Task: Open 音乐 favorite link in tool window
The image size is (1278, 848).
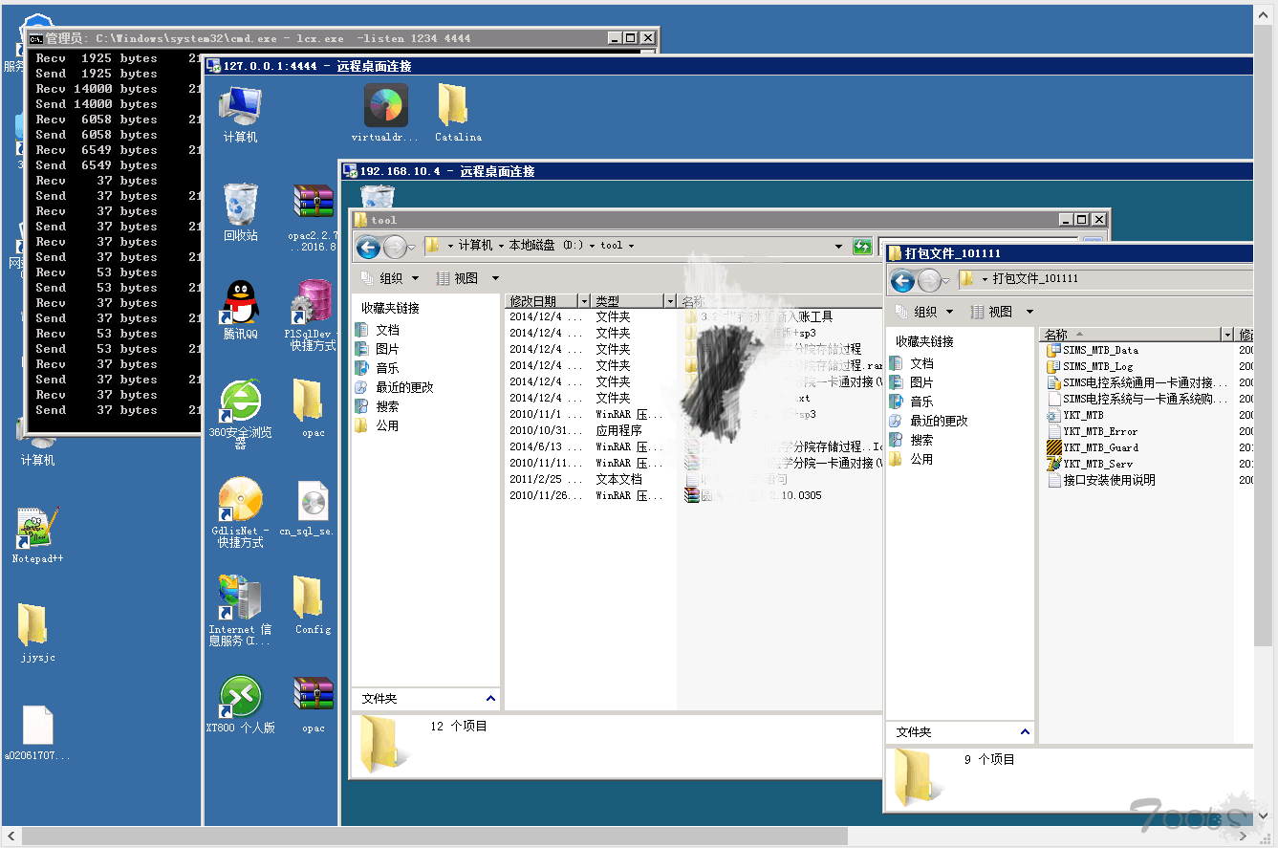Action: [x=378, y=368]
